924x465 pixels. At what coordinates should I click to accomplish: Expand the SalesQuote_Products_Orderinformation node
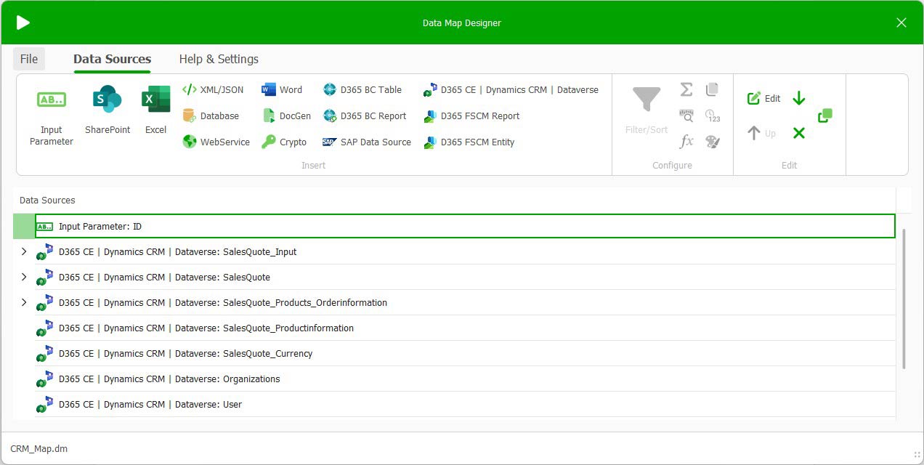click(24, 302)
